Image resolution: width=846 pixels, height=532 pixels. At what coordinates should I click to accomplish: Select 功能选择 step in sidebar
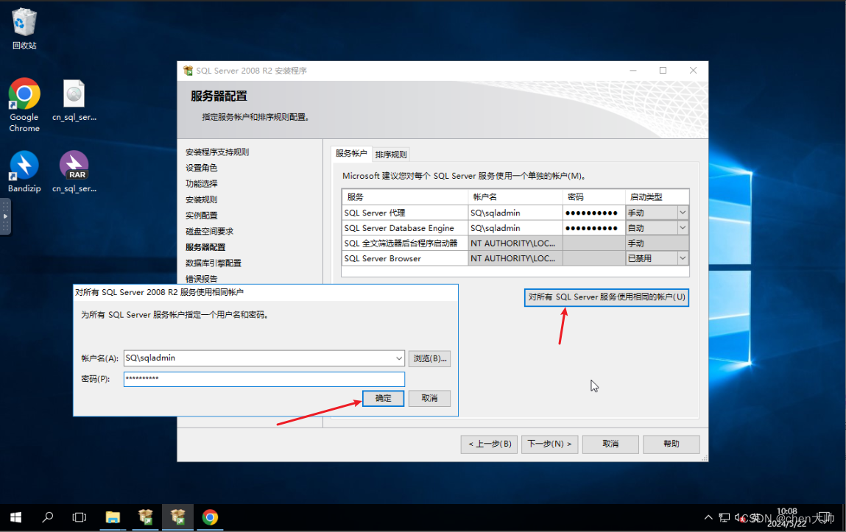point(201,184)
